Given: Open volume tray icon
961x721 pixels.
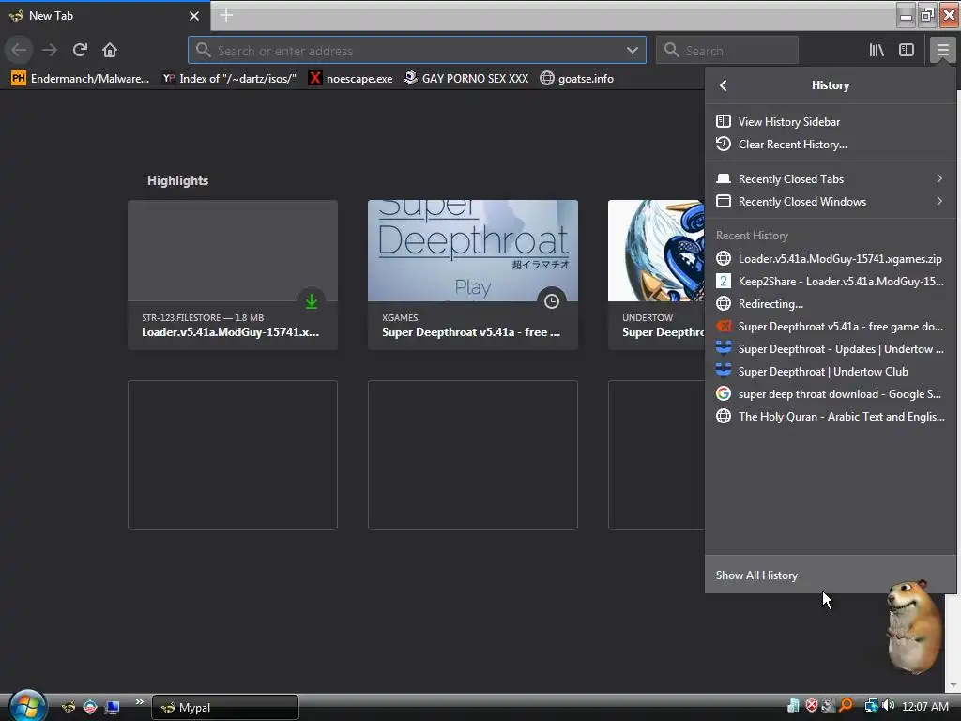Looking at the screenshot, I should pos(888,706).
